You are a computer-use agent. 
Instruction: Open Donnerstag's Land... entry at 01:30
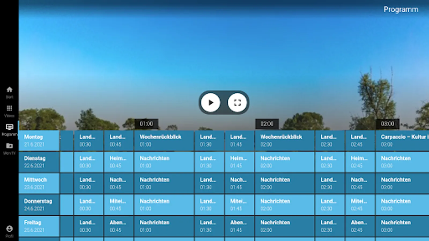coord(209,205)
